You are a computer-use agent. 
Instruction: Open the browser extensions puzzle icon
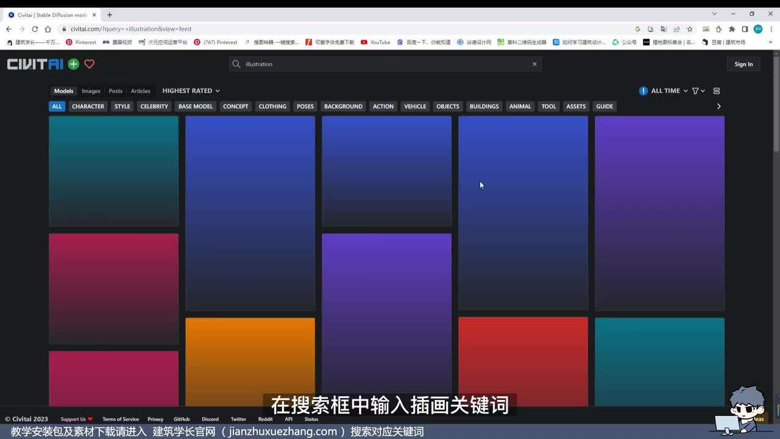732,29
